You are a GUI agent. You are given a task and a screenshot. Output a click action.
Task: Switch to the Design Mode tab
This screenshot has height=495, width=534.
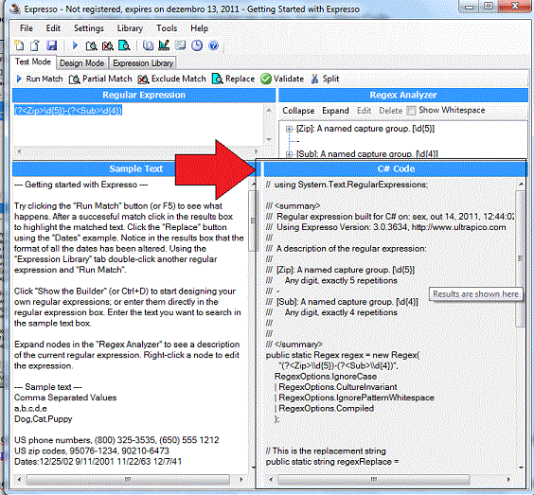(82, 63)
